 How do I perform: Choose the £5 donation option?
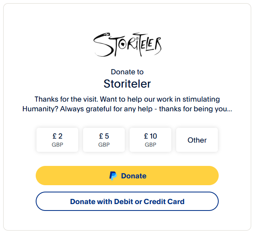[104, 140]
